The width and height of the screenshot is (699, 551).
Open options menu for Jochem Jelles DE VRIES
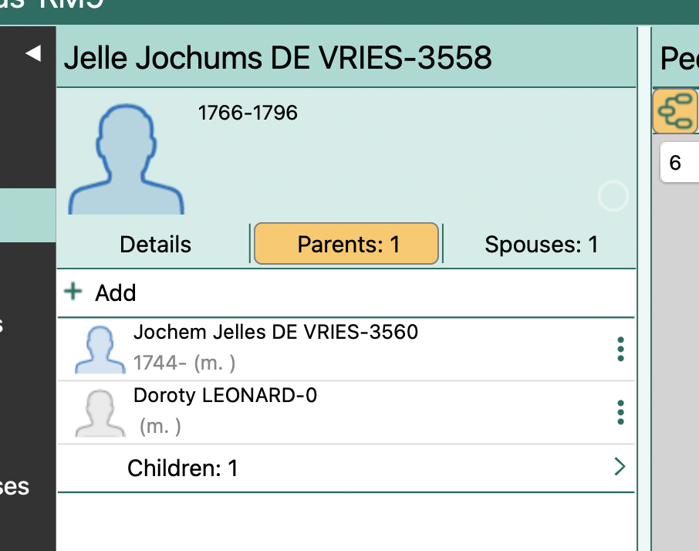tap(620, 350)
